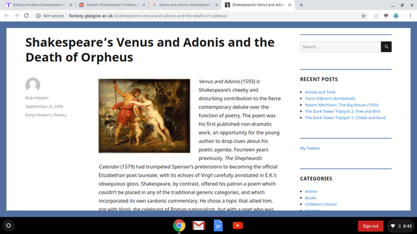Open the Poetry category link
Viewport: 417px width, 234px height.
[x=60, y=115]
